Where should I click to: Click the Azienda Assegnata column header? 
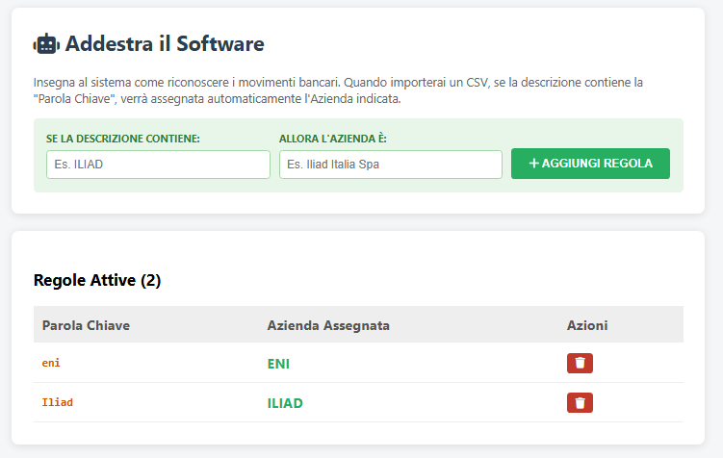(x=328, y=325)
